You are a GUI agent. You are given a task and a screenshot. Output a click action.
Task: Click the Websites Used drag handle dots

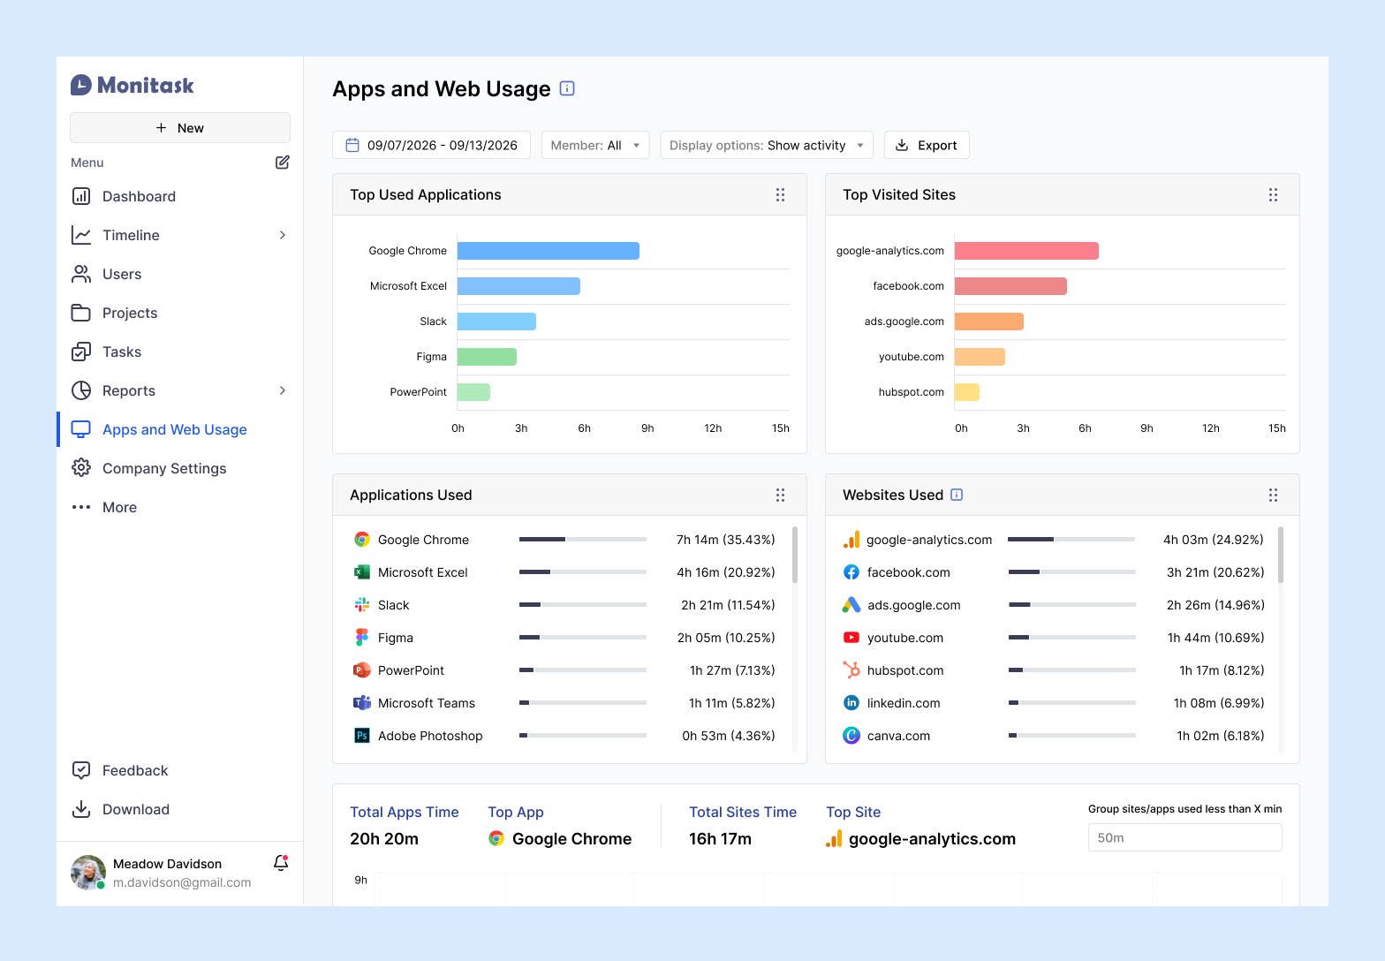click(1273, 495)
